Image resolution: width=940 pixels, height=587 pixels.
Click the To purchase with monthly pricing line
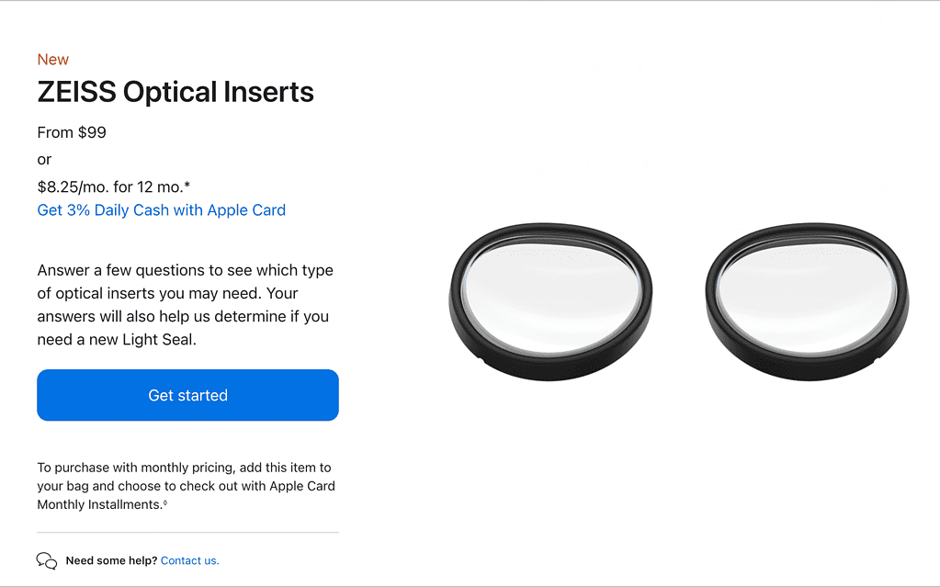coord(184,468)
